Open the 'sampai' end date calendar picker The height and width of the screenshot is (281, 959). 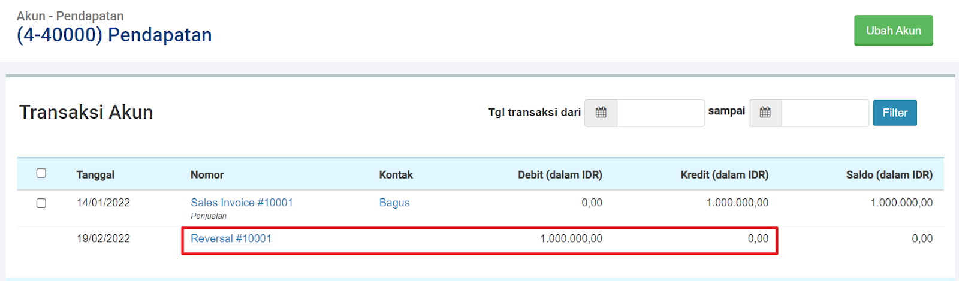click(765, 113)
